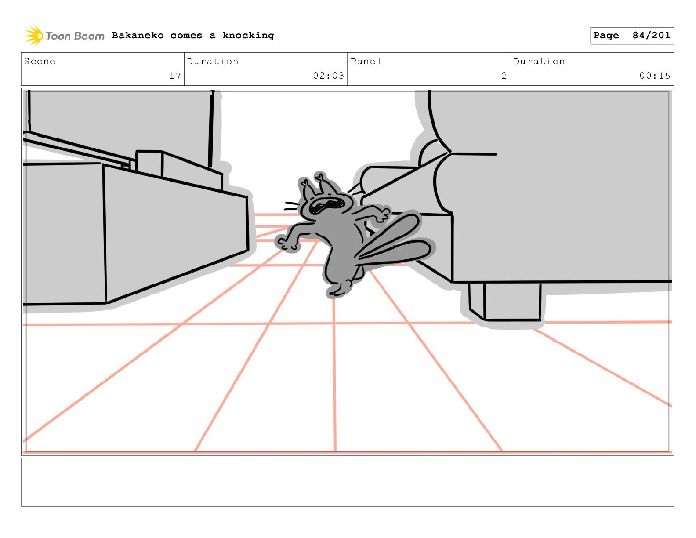This screenshot has width=696, height=538.
Task: Select scene duration value 02:03
Action: (x=328, y=76)
